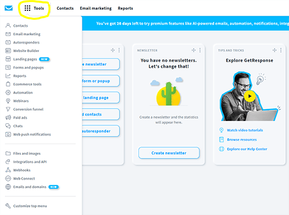Click the quick actions widget move handle
Screen dimensions: 289x215
(x=112, y=50)
